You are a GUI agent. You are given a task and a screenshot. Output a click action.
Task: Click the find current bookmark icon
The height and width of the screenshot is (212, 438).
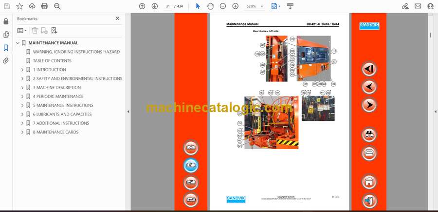click(54, 31)
